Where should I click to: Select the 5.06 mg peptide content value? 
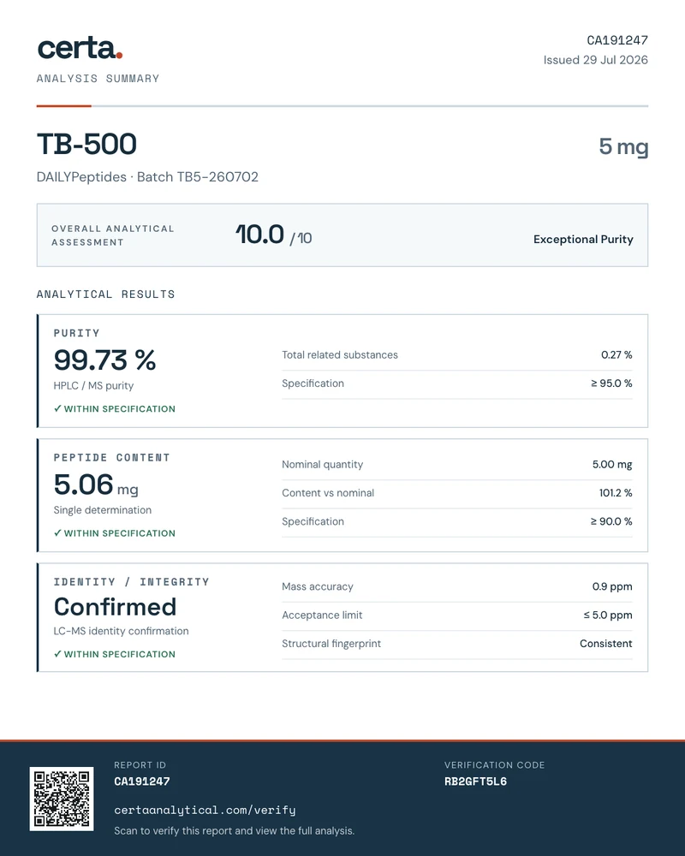click(96, 484)
